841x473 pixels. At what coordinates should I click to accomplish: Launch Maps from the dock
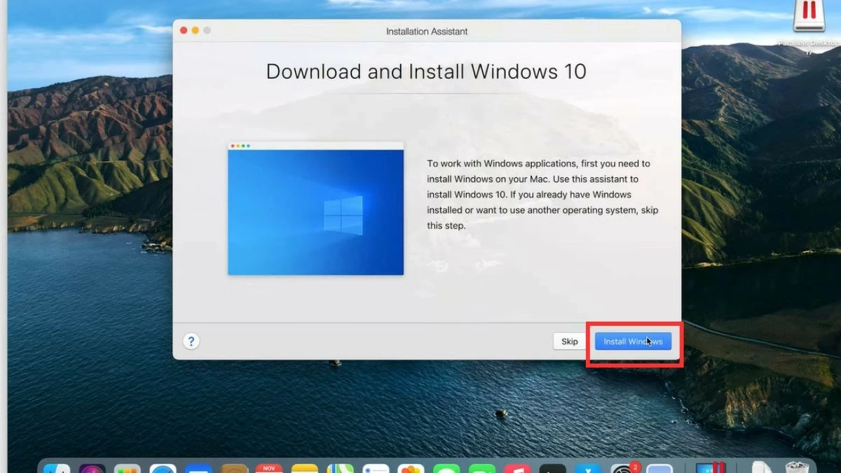[341, 469]
